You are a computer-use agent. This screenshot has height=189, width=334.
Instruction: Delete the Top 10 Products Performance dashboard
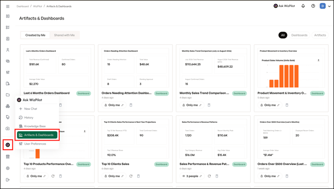pos(60,176)
